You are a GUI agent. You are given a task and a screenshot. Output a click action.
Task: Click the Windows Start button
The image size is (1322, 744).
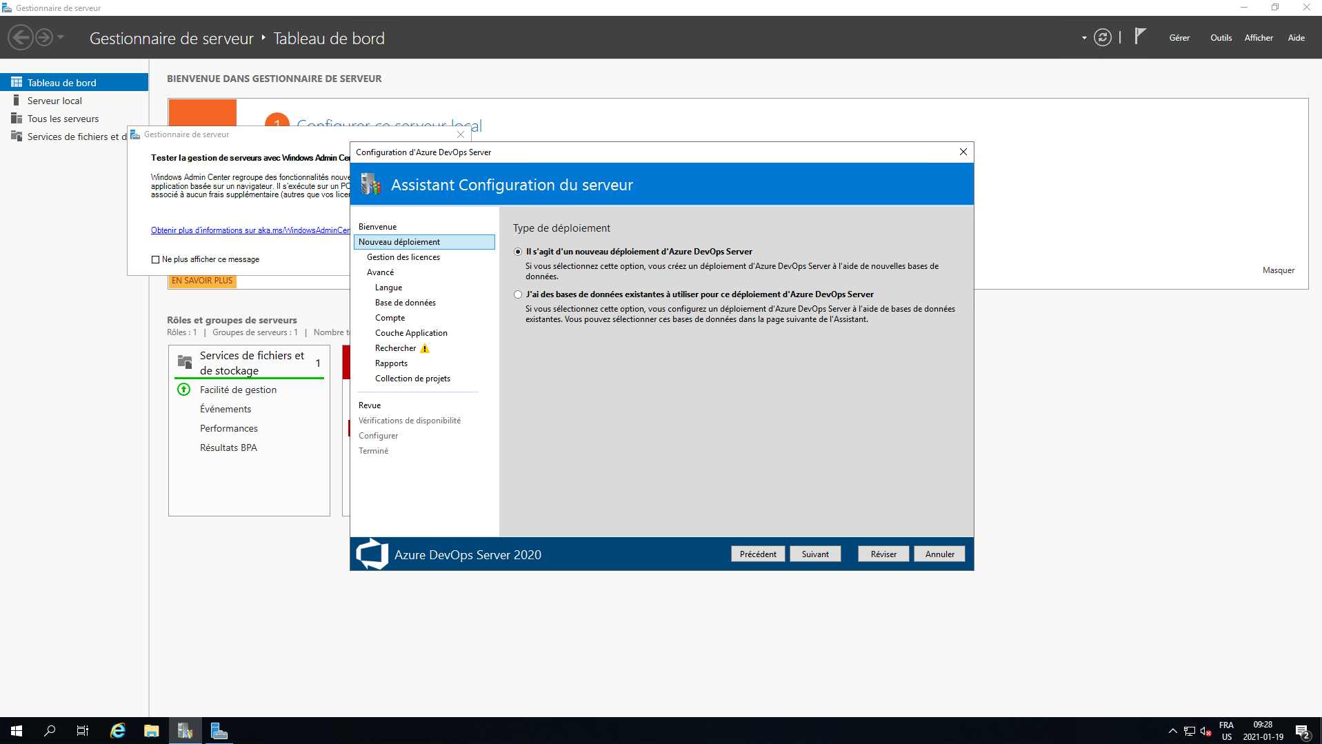coord(17,731)
